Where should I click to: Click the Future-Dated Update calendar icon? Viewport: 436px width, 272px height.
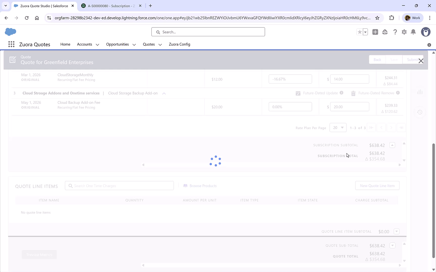[x=298, y=93]
